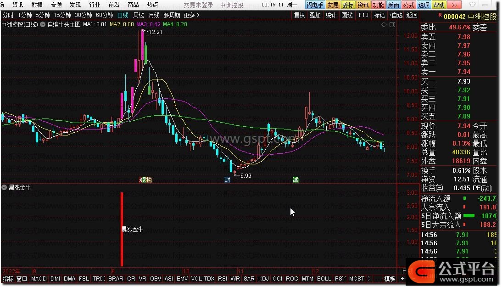
Task: Select the 日线 period tab
Action: tap(123, 15)
